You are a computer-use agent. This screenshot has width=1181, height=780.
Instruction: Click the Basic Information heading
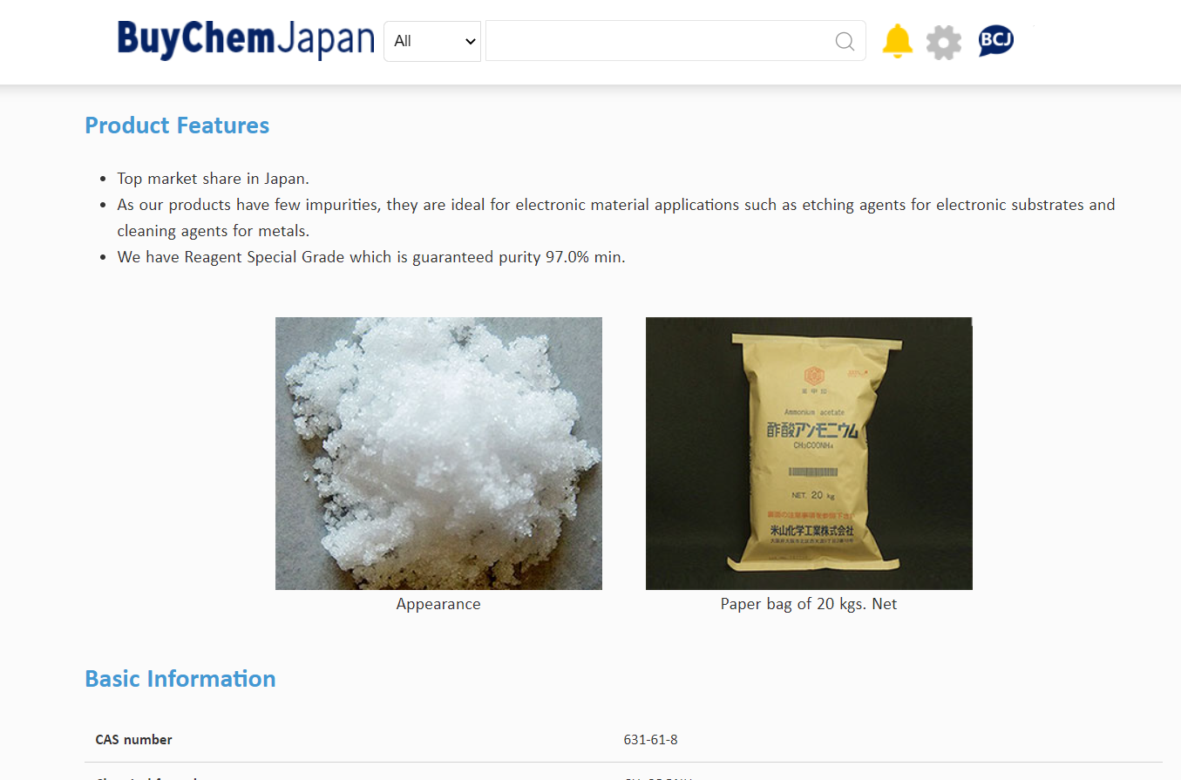coord(180,679)
